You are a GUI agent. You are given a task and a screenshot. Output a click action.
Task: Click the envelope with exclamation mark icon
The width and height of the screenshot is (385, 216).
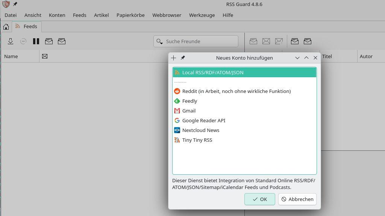point(279,41)
